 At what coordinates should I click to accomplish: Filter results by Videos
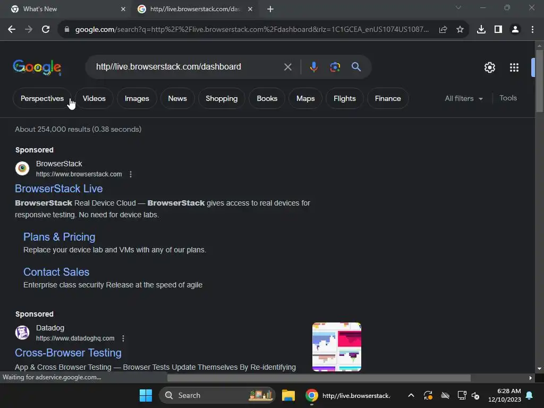[x=94, y=98]
